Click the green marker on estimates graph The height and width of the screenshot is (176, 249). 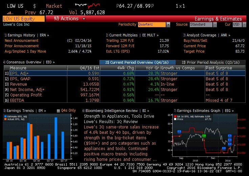point(204,136)
